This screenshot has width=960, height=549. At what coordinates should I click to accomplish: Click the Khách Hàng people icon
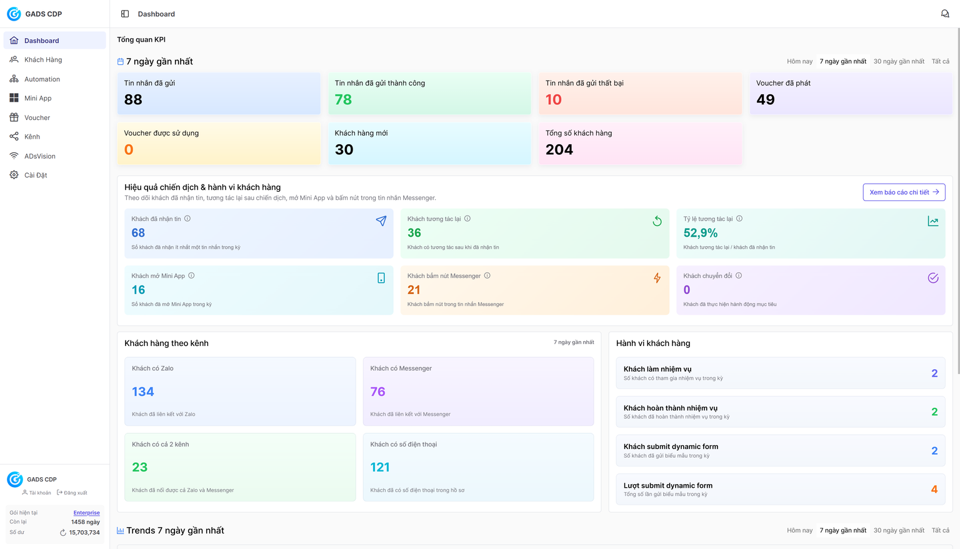pos(14,60)
